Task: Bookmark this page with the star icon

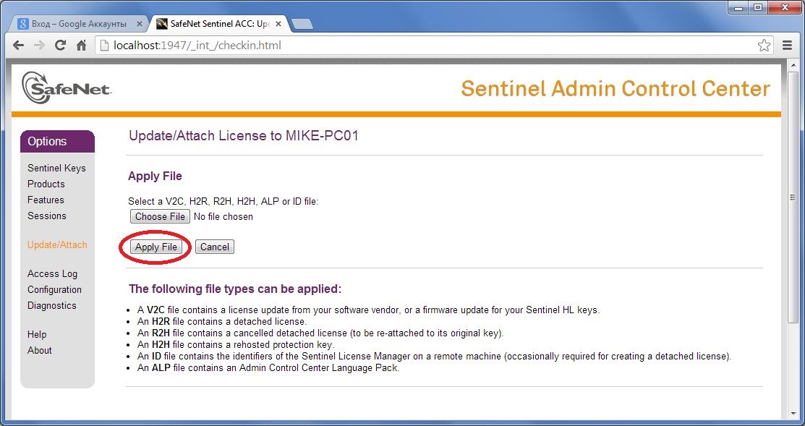Action: 764,46
